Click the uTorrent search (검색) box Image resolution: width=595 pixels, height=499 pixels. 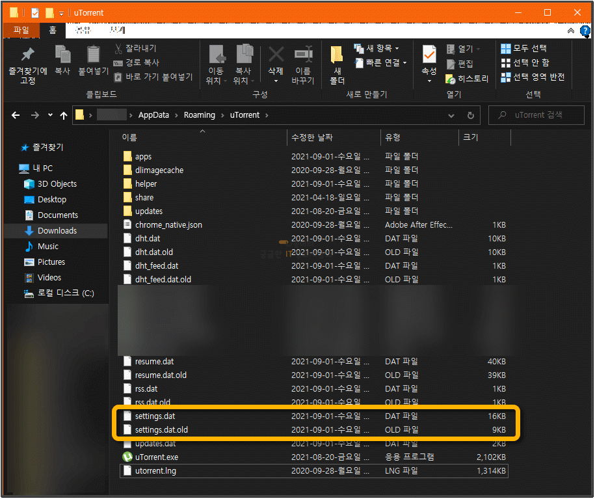(536, 115)
